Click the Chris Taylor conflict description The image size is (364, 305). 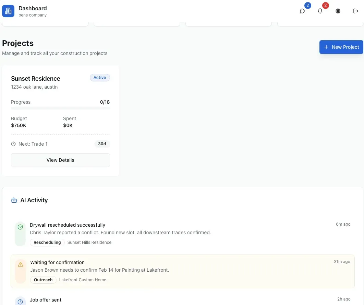point(120,233)
